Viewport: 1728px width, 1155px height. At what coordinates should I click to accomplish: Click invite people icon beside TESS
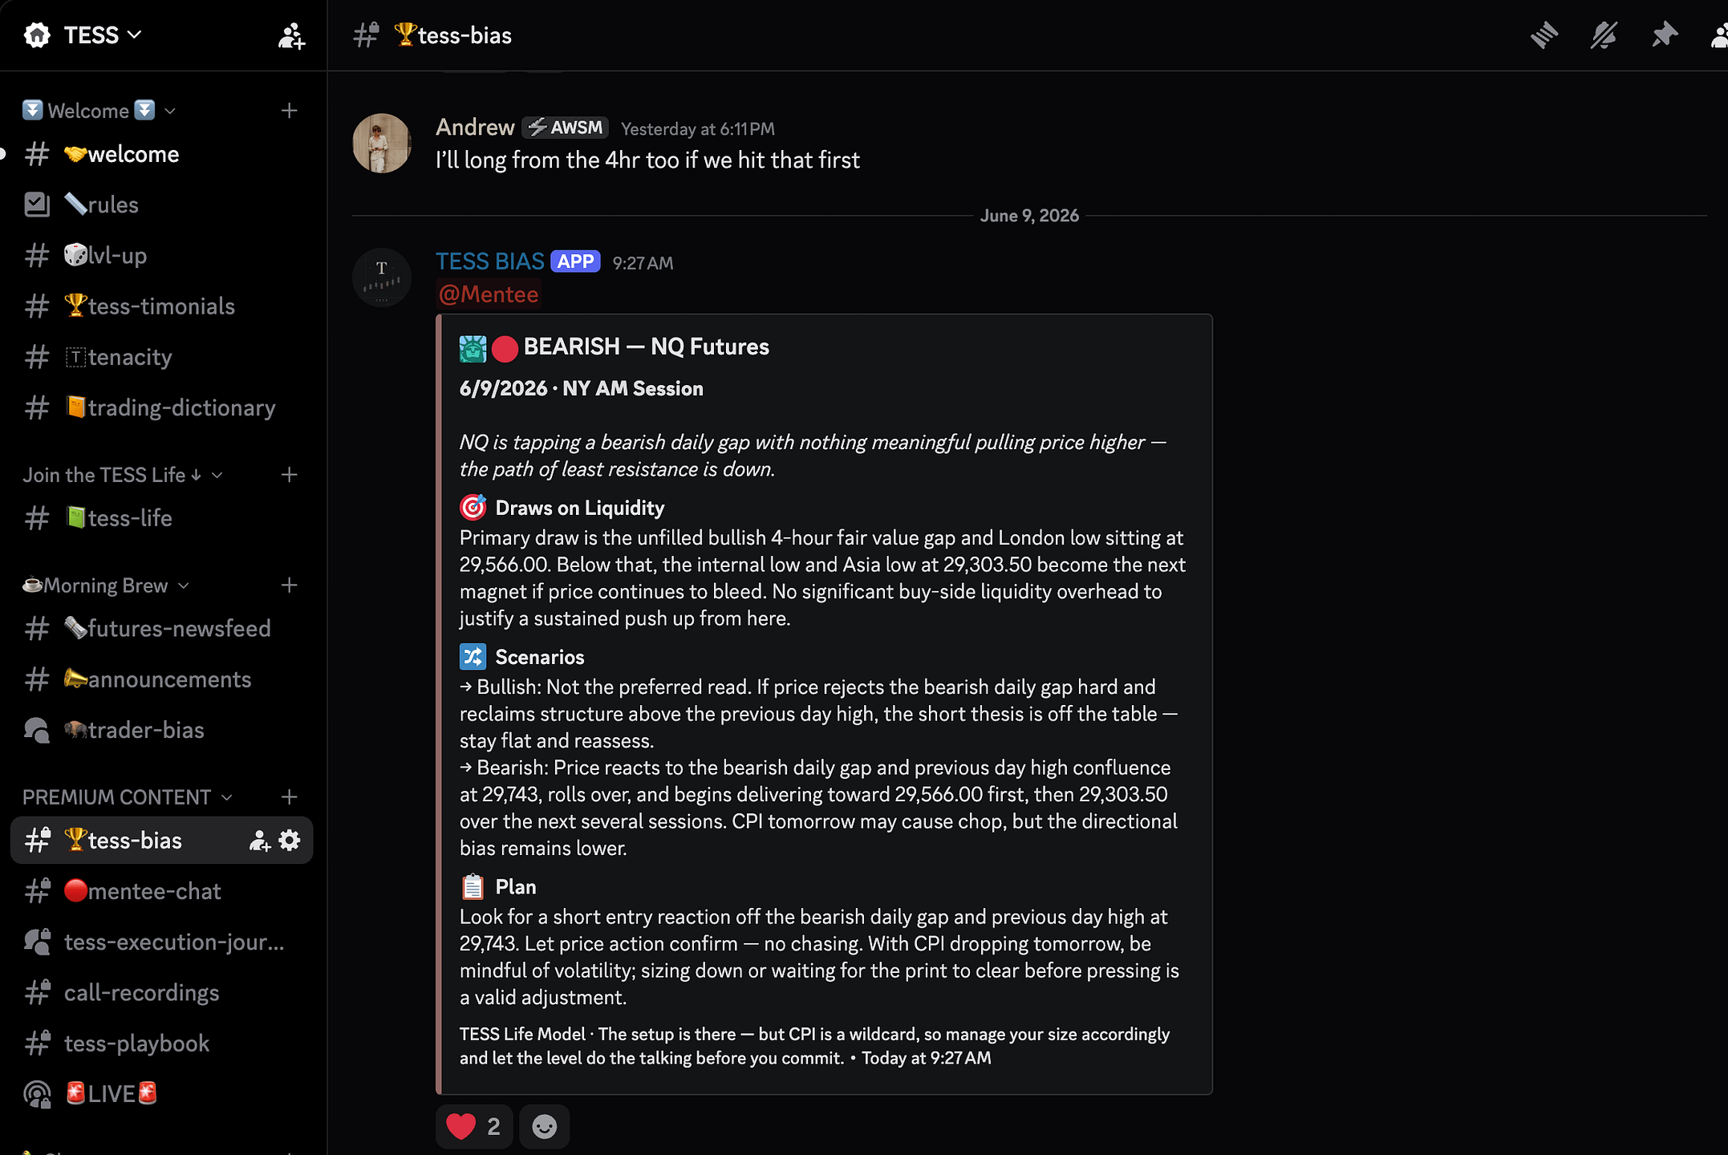[x=291, y=35]
